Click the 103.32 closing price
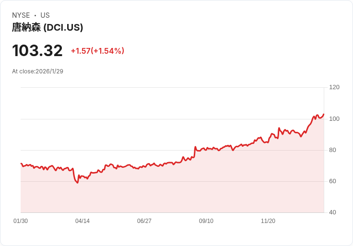The width and height of the screenshot is (353, 246). tap(37, 51)
